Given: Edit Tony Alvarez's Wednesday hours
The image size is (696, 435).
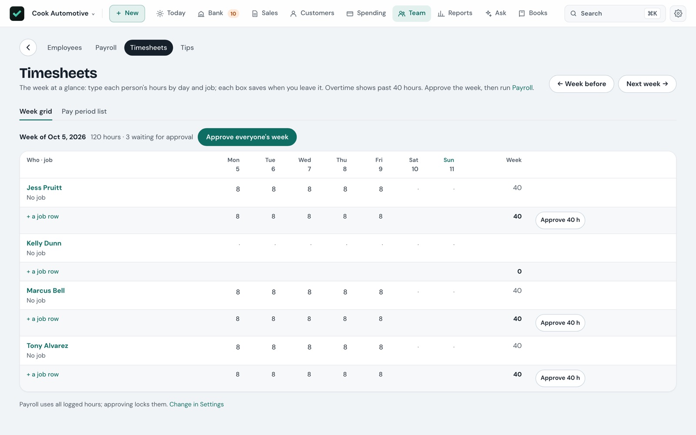Looking at the screenshot, I should (301, 347).
